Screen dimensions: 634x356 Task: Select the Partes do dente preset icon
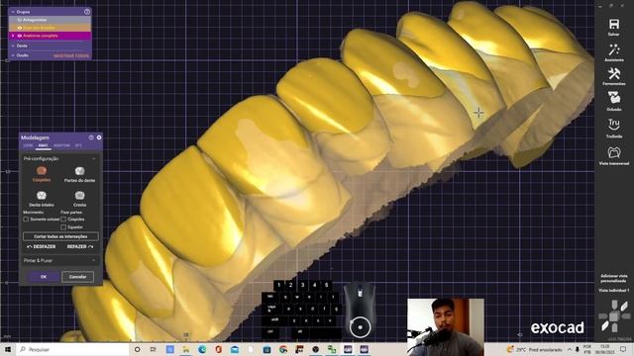point(79,171)
